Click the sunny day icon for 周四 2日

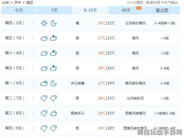pos(44,23)
